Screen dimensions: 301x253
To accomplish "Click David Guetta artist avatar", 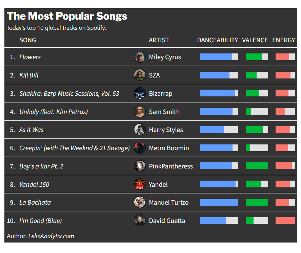I will click(140, 221).
